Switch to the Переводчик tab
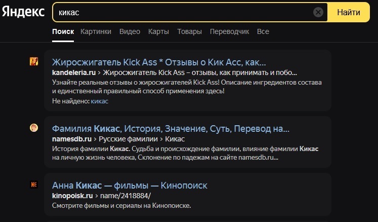This screenshot has height=222, width=378. coord(230,31)
